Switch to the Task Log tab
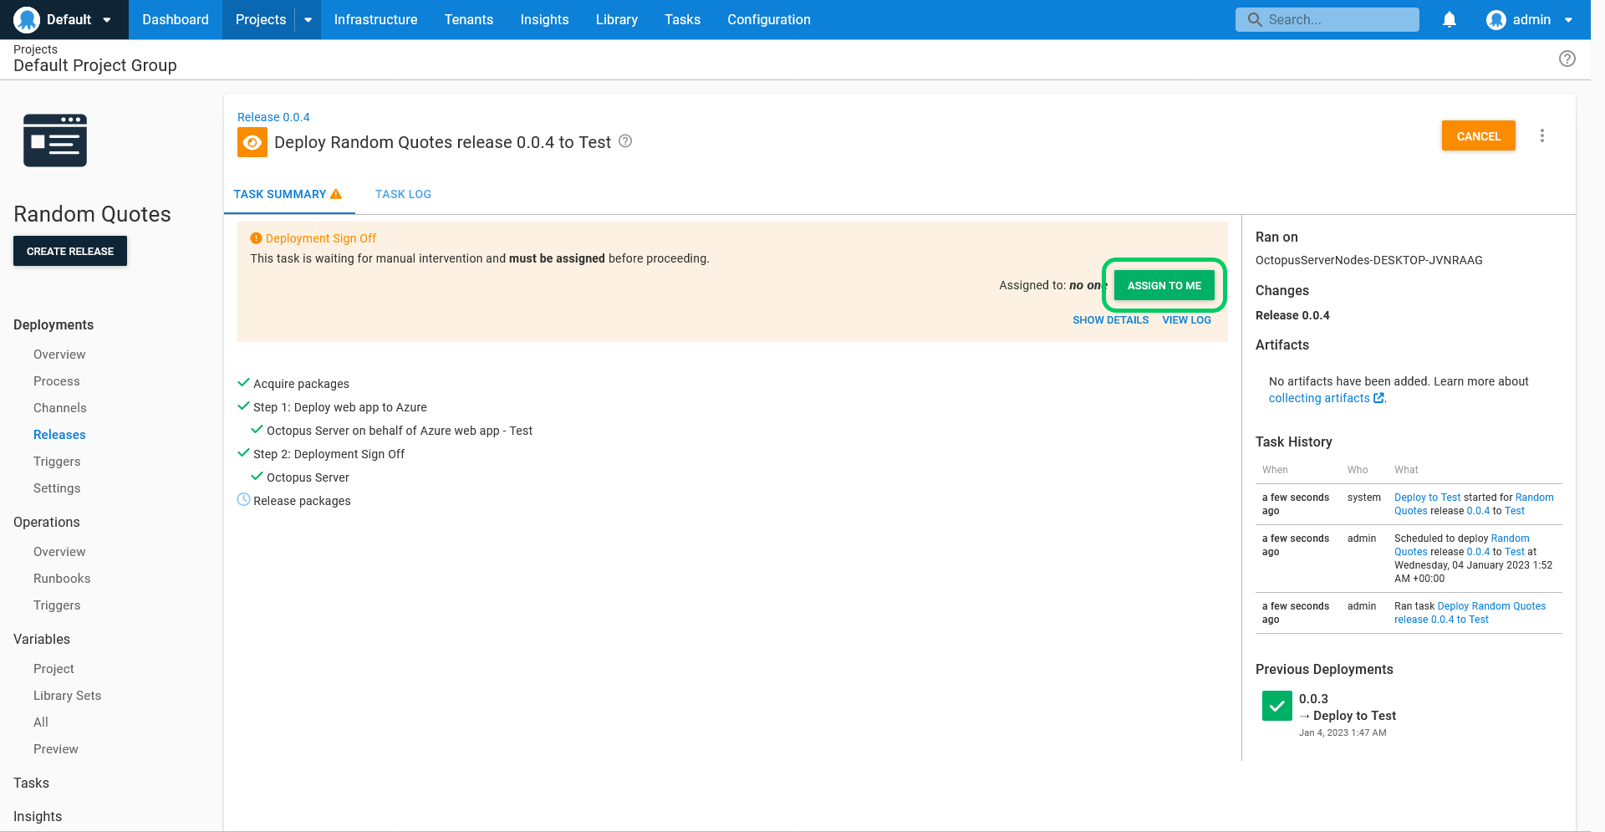 point(403,194)
